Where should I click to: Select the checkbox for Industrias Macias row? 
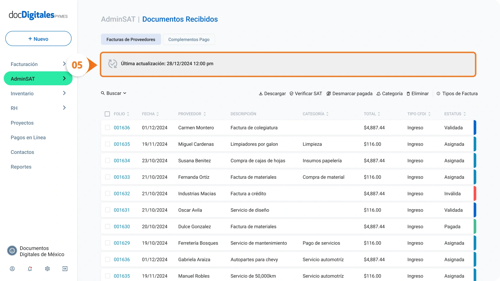pos(107,194)
